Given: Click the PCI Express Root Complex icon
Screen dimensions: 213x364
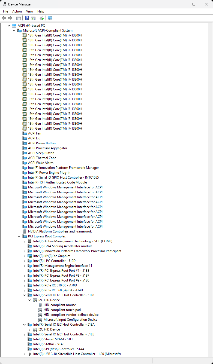Looking at the screenshot, I should coord(25,236).
